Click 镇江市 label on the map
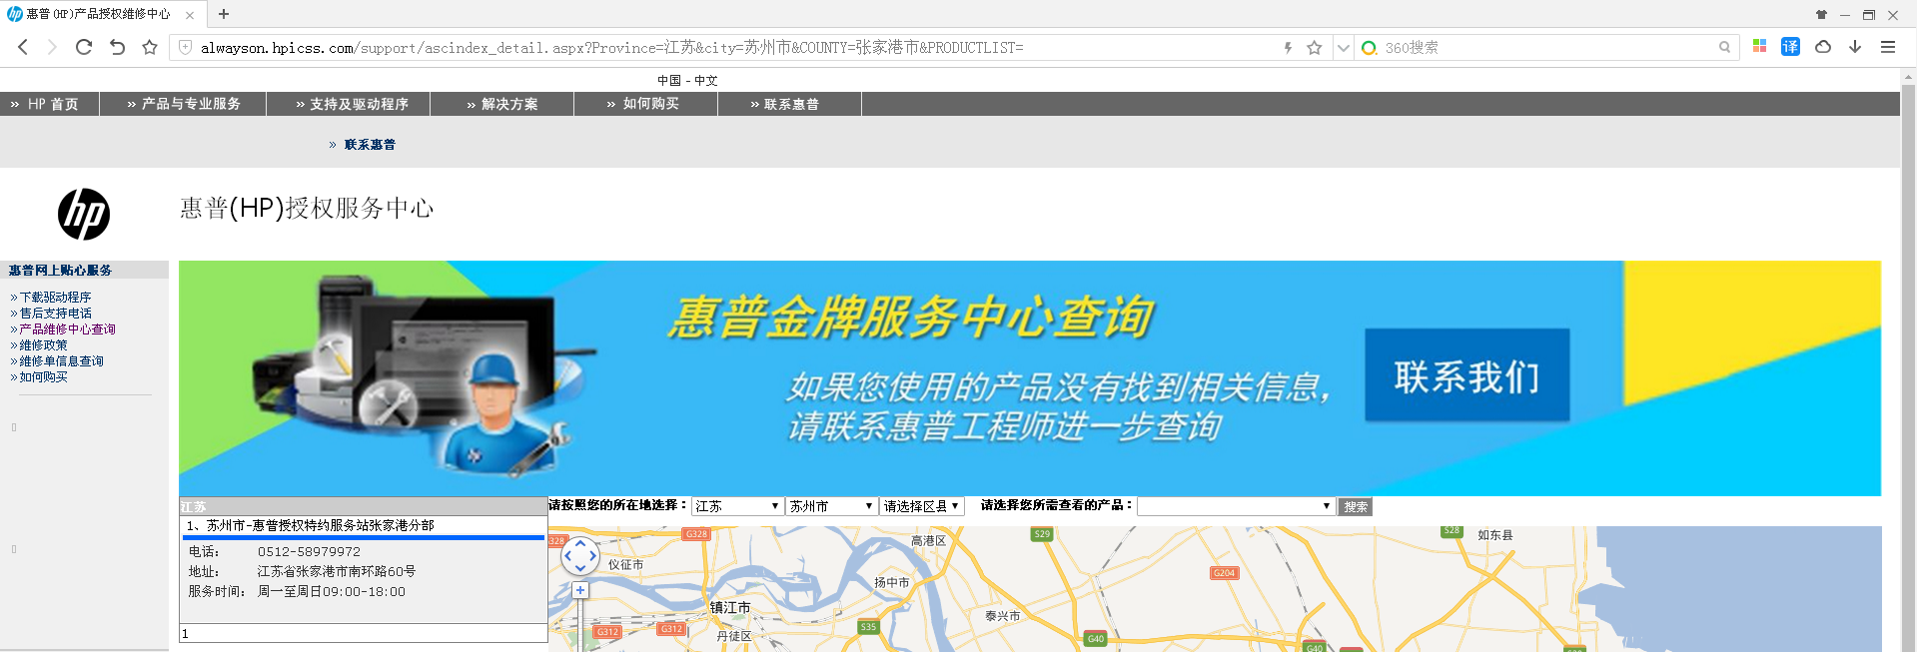 730,607
